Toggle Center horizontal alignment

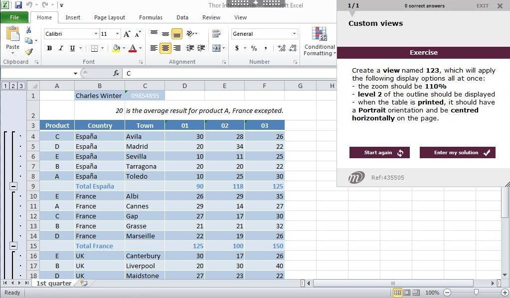click(x=165, y=48)
